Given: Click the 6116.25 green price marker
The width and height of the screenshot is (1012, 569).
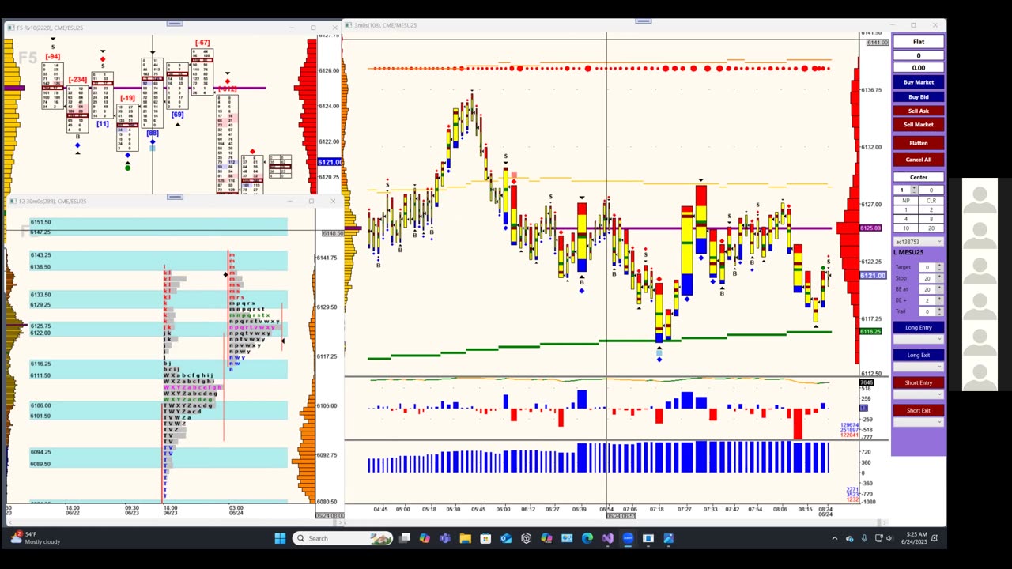Looking at the screenshot, I should click(x=870, y=331).
